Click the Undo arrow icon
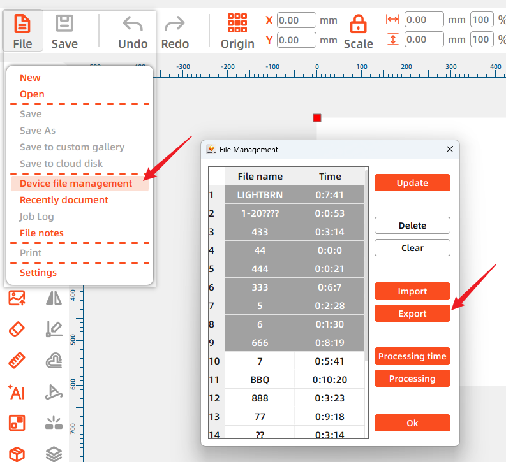The width and height of the screenshot is (506, 462). (133, 24)
